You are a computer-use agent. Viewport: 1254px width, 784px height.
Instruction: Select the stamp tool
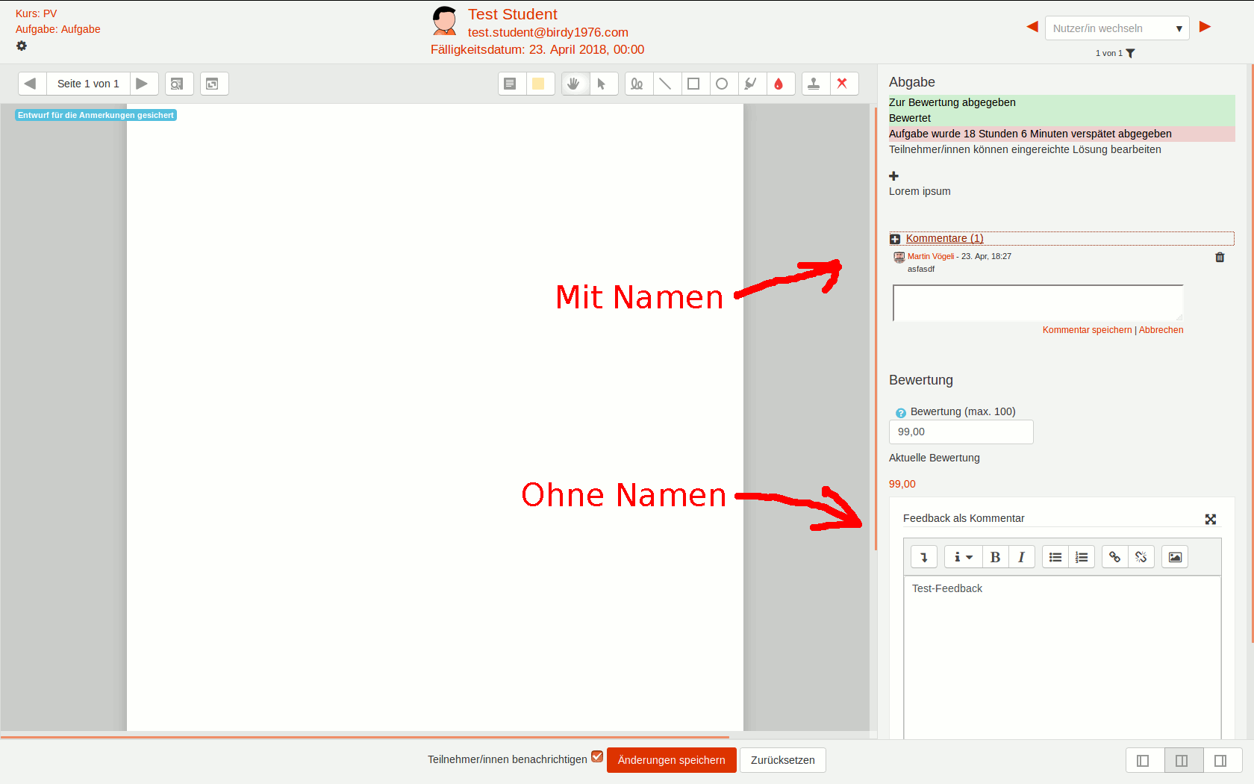[814, 84]
